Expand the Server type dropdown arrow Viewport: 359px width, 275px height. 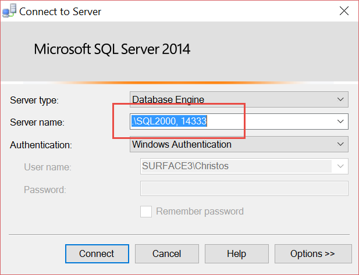(340, 99)
